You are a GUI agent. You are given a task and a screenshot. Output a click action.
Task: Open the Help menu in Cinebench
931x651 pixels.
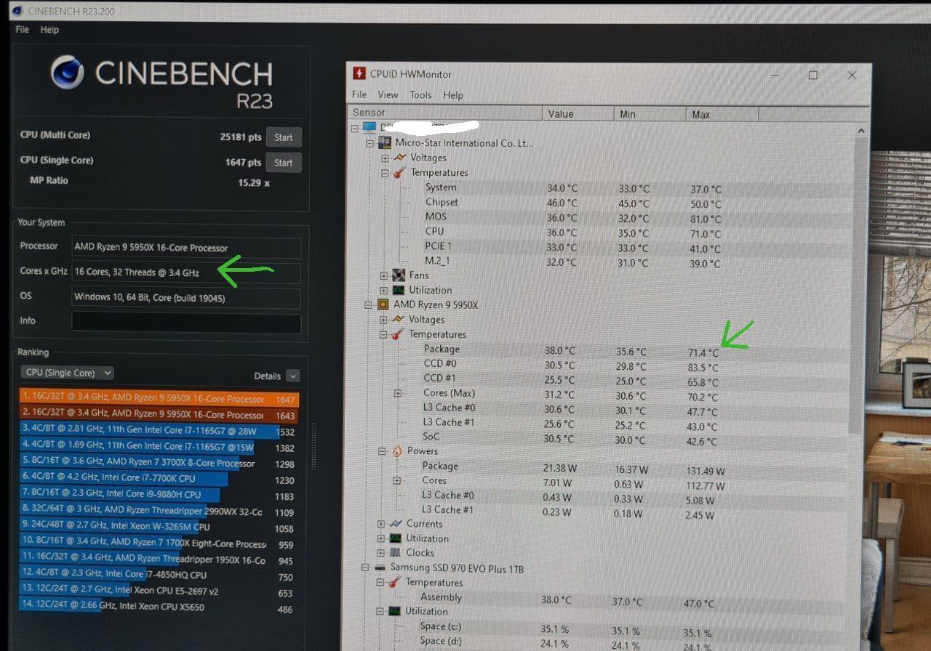tap(49, 30)
